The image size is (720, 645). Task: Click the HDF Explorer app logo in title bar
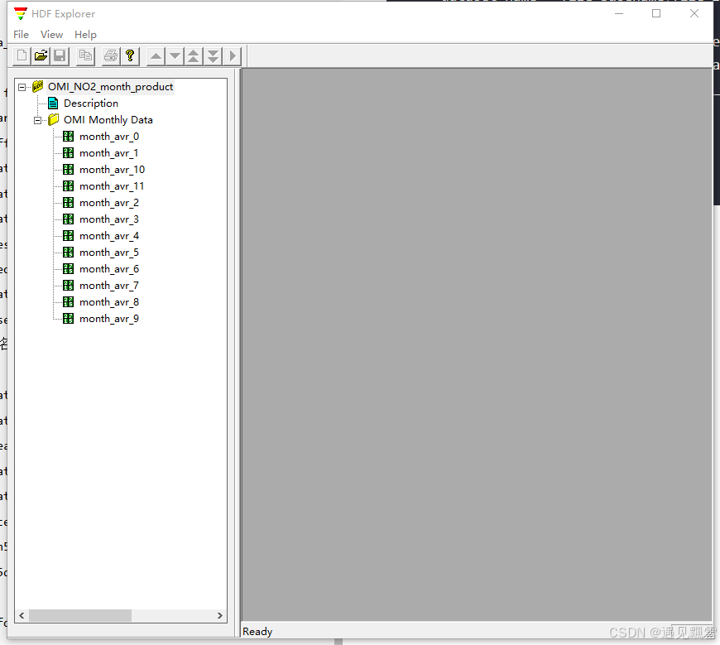(21, 14)
